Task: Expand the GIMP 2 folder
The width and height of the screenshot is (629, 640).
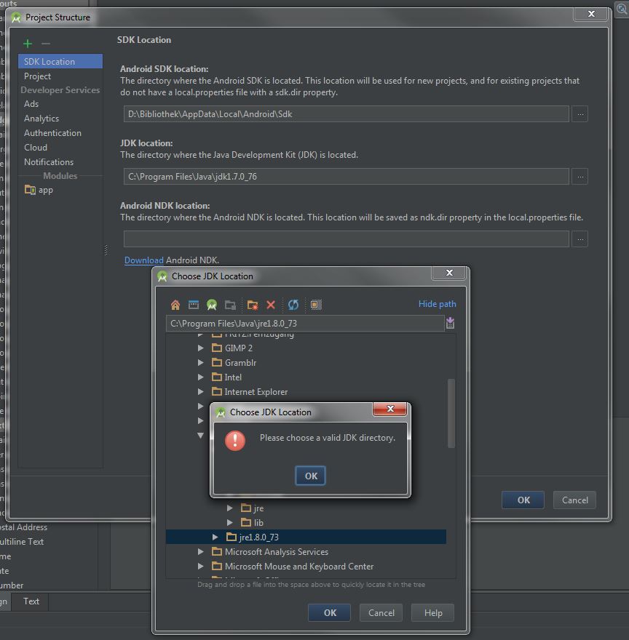Action: 201,348
